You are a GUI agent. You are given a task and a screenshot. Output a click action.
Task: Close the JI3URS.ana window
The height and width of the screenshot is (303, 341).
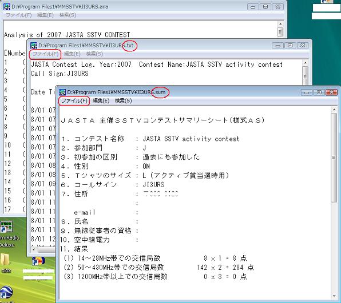tap(277, 7)
